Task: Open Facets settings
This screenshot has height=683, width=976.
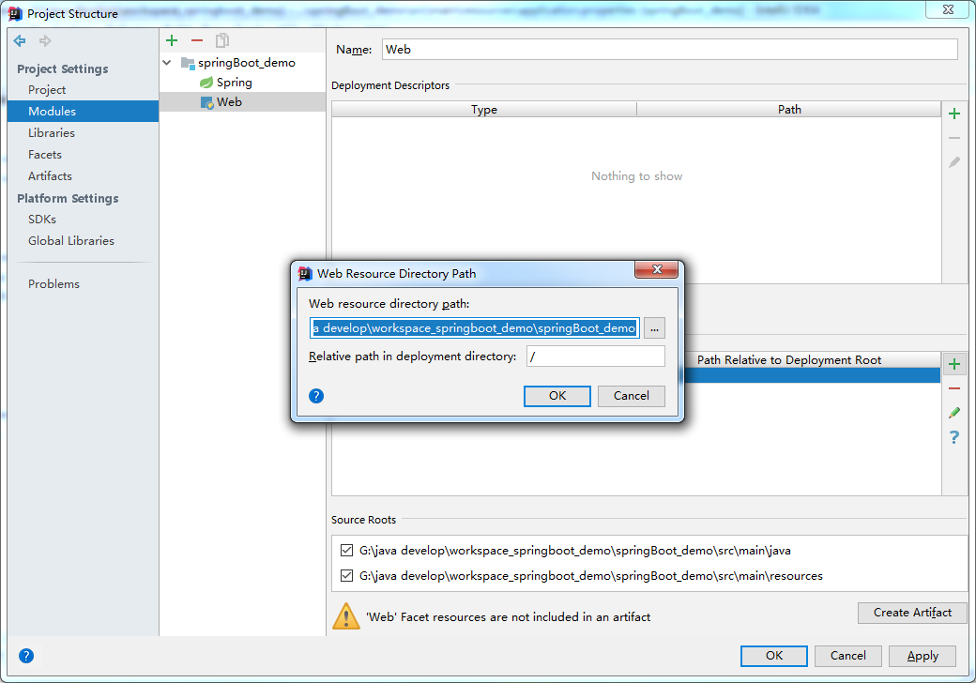Action: coord(45,154)
